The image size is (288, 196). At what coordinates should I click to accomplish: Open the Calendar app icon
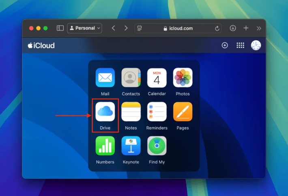[x=157, y=78]
